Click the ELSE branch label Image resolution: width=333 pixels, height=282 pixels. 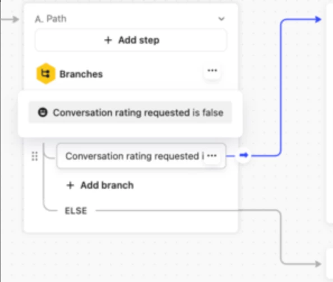click(x=76, y=211)
